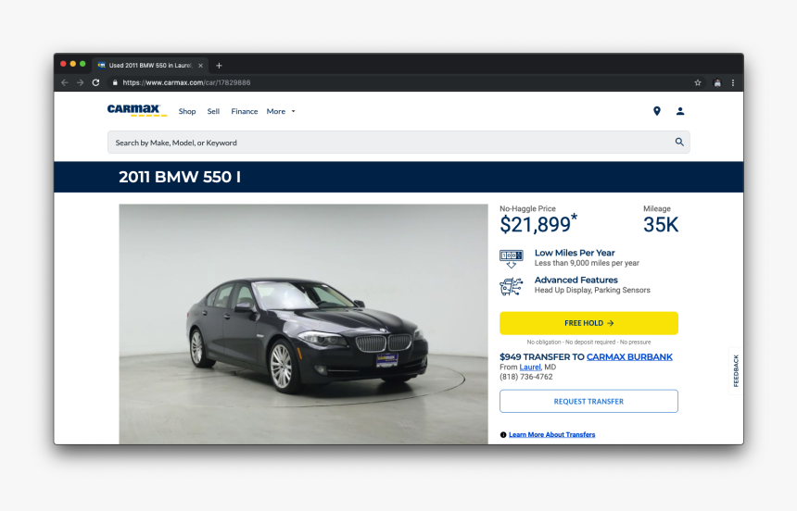Click the macOS green fullscreen window button
797x511 pixels.
tap(82, 64)
